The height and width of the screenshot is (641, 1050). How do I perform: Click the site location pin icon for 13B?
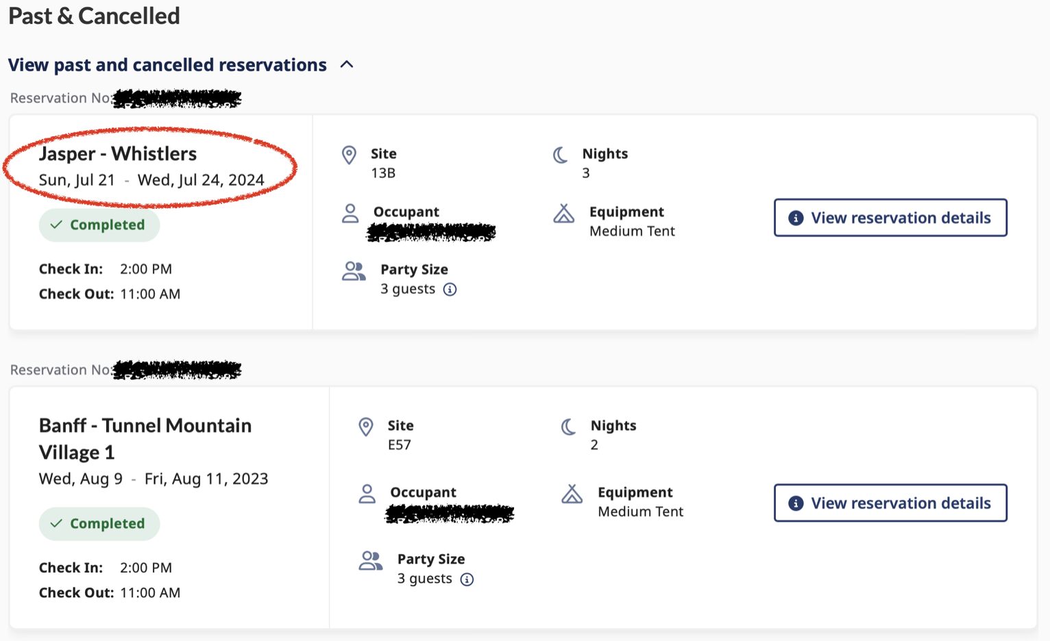350,155
